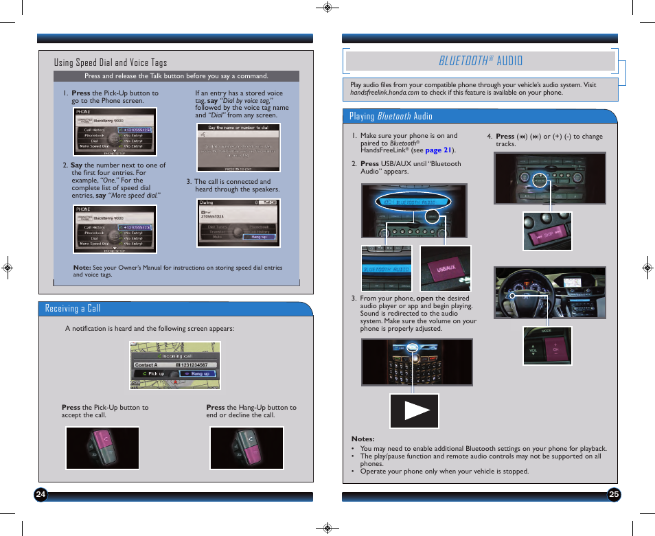Select 'Using Speed Dial and Voice Tags' heading
Image resolution: width=655 pixels, height=536 pixels.
point(111,62)
